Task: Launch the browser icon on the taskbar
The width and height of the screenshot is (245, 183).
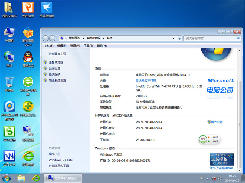Action: tap(36, 178)
